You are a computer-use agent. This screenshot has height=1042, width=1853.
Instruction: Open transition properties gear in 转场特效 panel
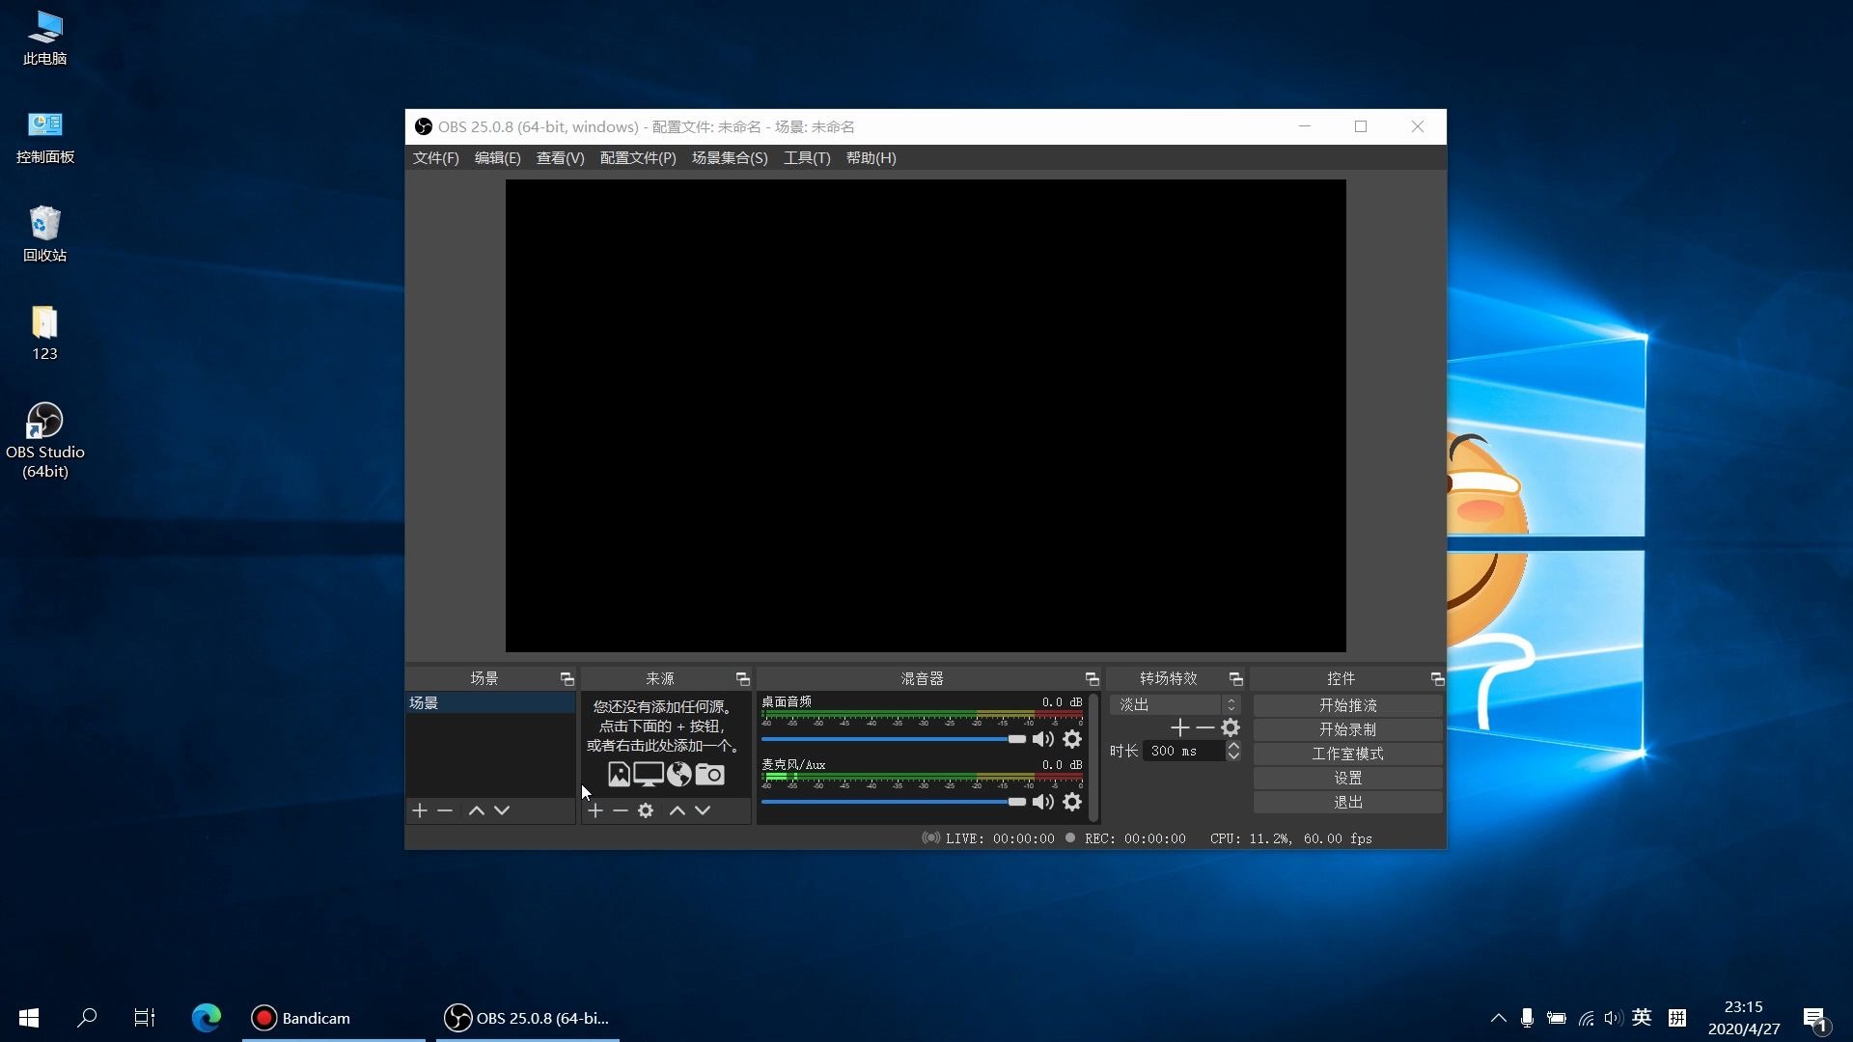[x=1231, y=727]
